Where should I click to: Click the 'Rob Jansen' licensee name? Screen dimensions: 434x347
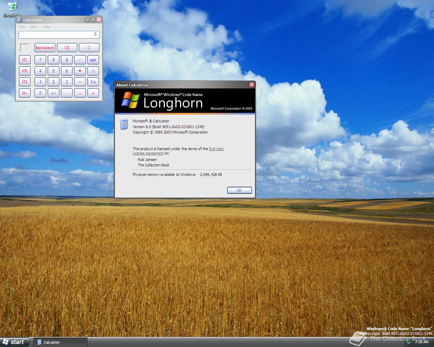[x=147, y=160]
